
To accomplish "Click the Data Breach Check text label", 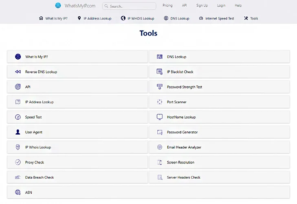I will point(40,177).
